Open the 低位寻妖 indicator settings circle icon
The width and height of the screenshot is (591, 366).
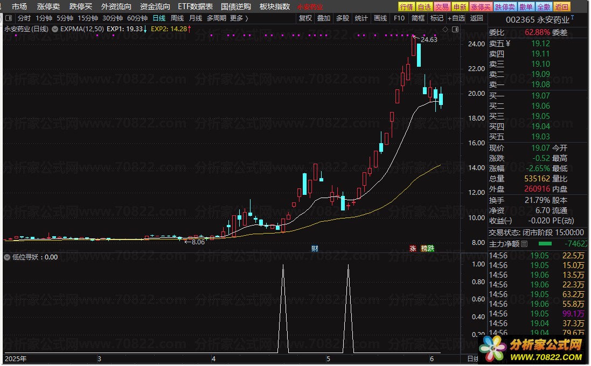coord(7,257)
